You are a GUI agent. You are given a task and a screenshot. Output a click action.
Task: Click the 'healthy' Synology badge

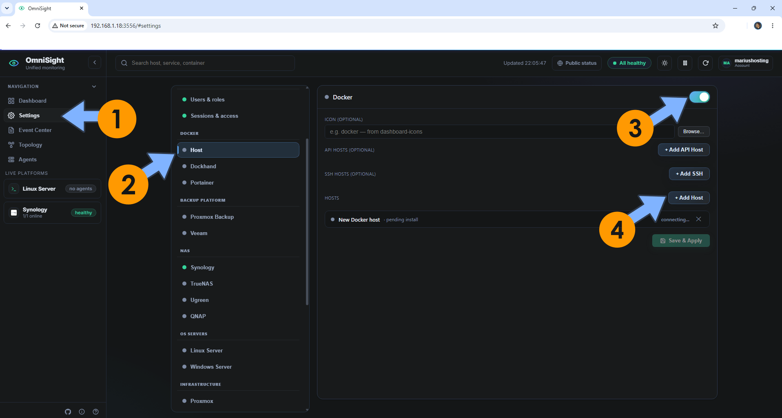(84, 213)
